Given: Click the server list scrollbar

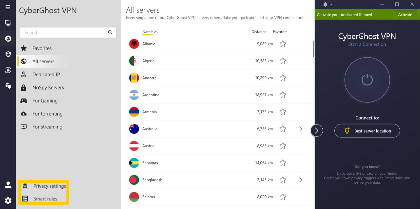Looking at the screenshot, I should pos(313,48).
